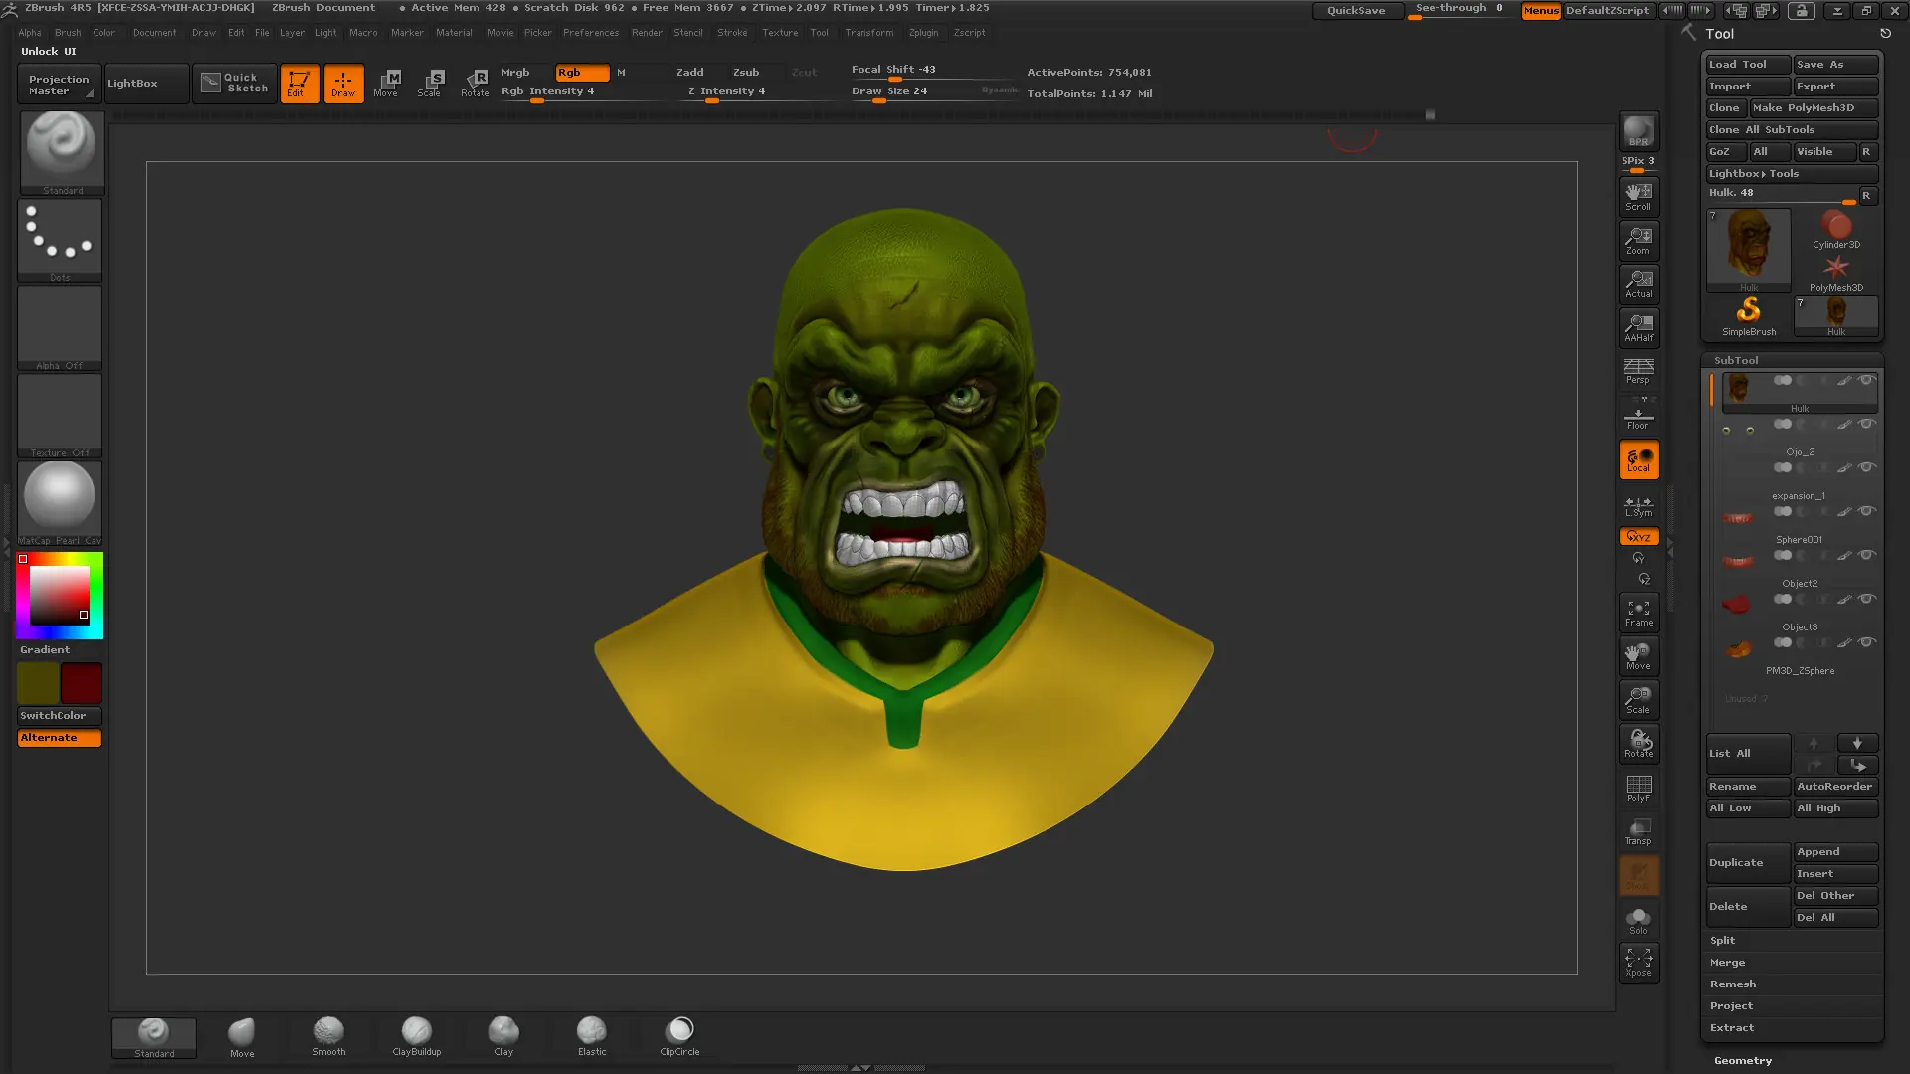This screenshot has height=1074, width=1910.
Task: Toggle visibility eye of Hulk subtool
Action: tap(1867, 380)
